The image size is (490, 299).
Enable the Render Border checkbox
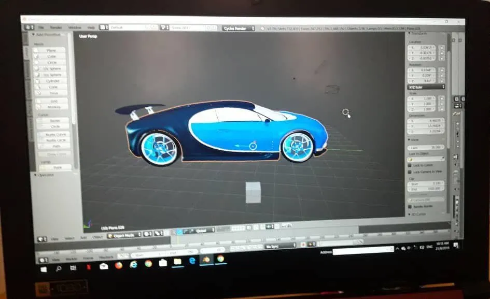[410, 207]
